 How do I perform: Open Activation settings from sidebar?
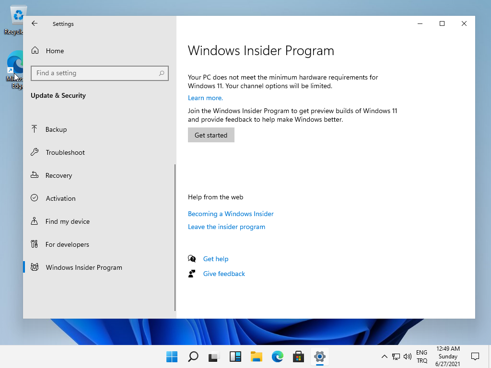(60, 198)
